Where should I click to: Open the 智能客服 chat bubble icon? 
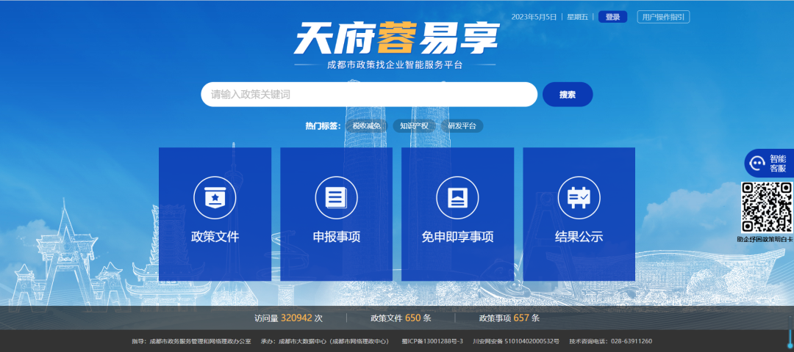pyautogui.click(x=757, y=164)
